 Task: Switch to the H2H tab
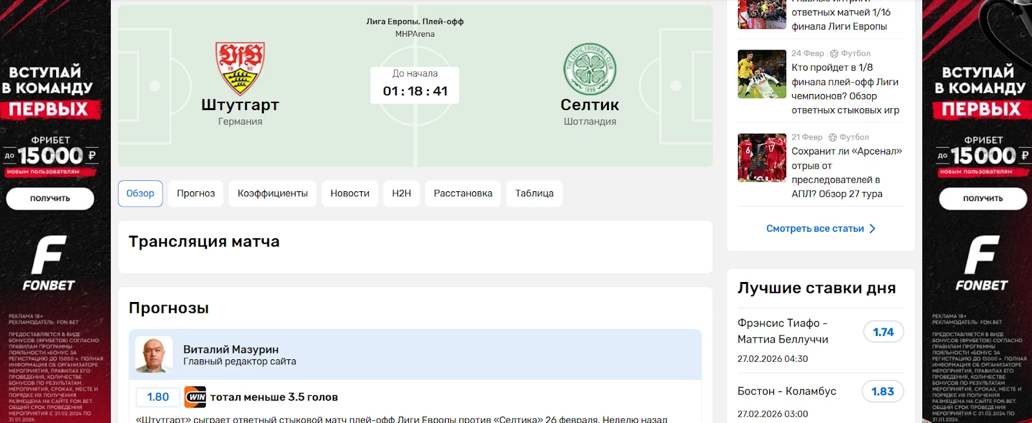pos(401,194)
